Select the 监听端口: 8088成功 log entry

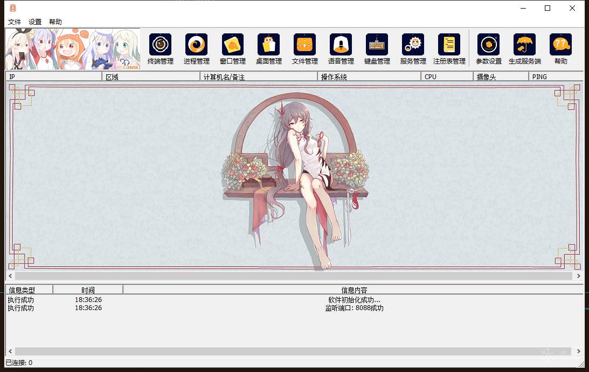click(354, 308)
